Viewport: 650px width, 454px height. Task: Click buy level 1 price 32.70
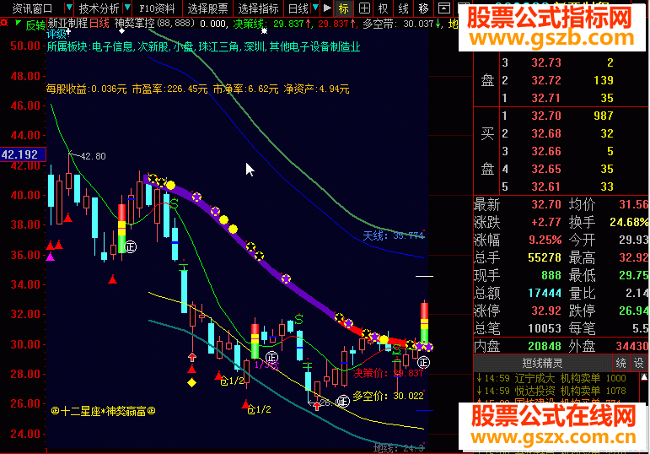click(x=546, y=116)
